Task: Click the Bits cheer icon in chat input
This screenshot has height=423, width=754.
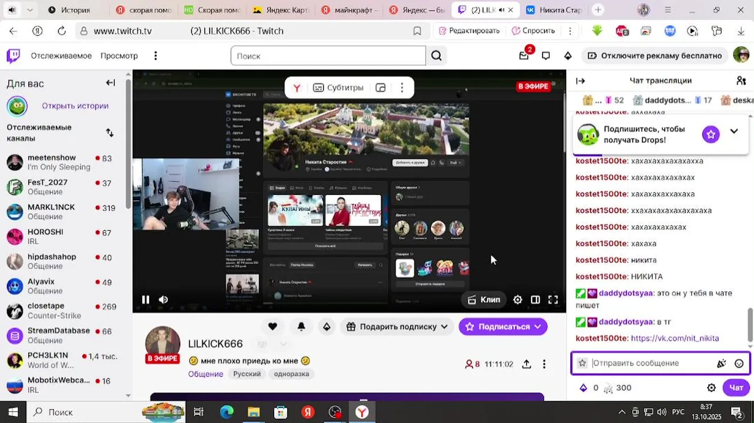Action: pos(722,364)
